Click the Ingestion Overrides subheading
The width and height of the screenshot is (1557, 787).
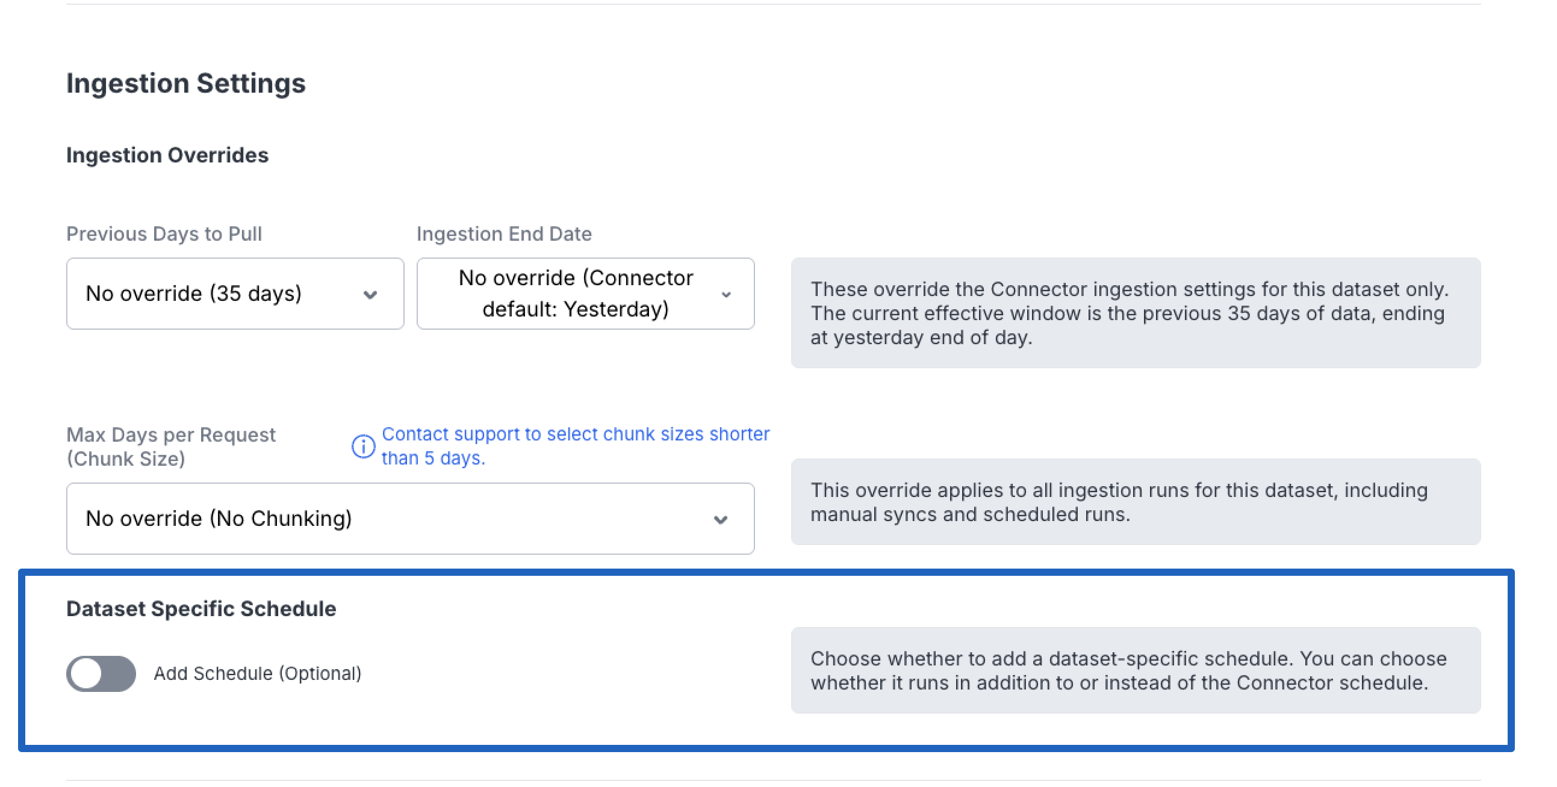pyautogui.click(x=167, y=155)
